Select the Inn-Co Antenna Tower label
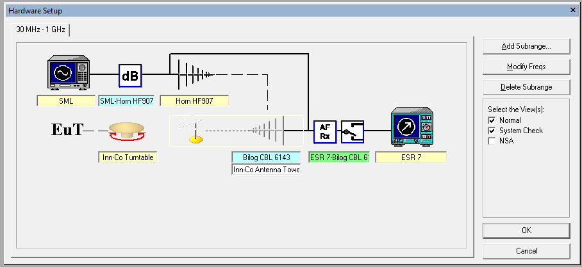This screenshot has height=267, width=582. click(x=266, y=170)
